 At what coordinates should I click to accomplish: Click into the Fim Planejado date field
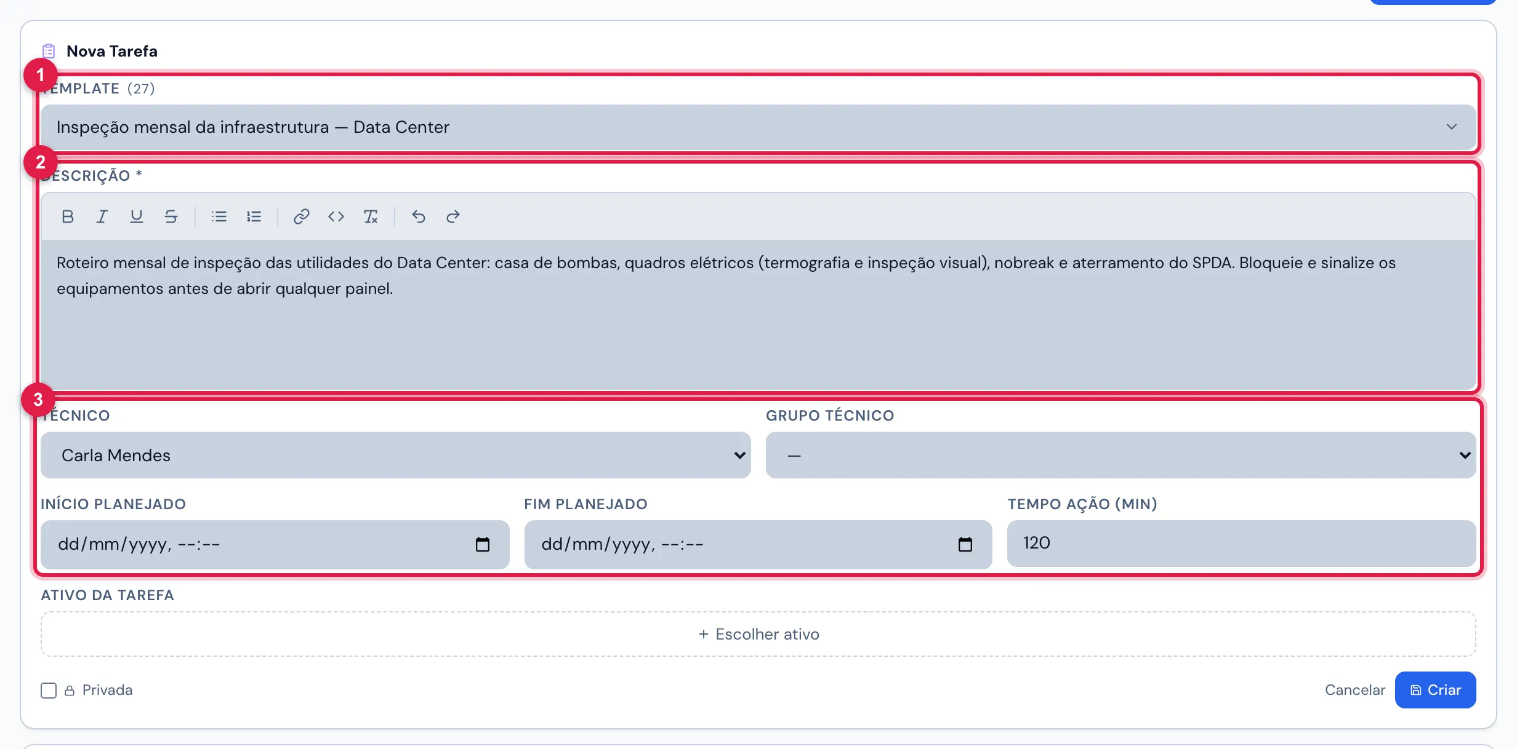pyautogui.click(x=758, y=544)
